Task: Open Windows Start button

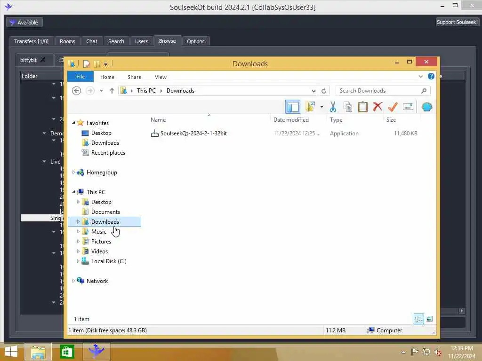Action: [11, 352]
